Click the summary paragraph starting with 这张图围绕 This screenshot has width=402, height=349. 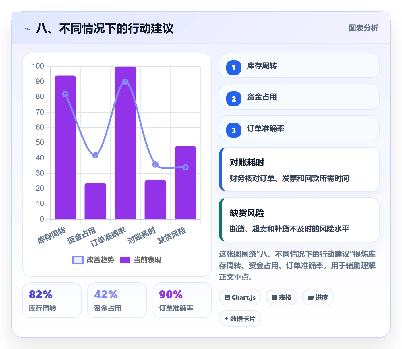pos(297,265)
